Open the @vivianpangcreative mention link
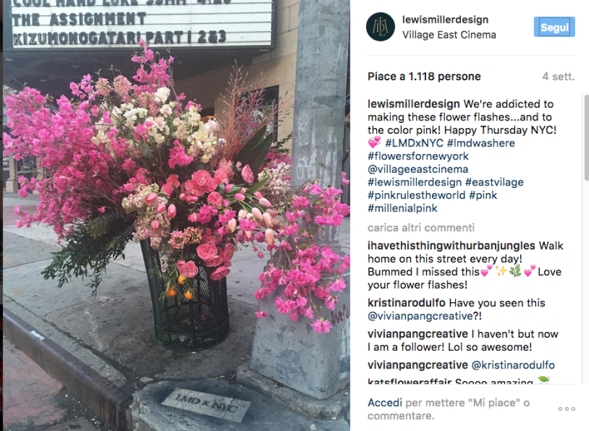Screen dimensions: 589x431 420,316
